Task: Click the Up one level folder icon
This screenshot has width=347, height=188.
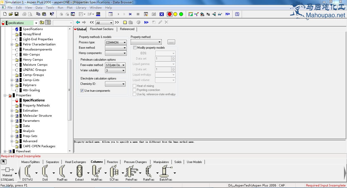Action: pos(42,22)
